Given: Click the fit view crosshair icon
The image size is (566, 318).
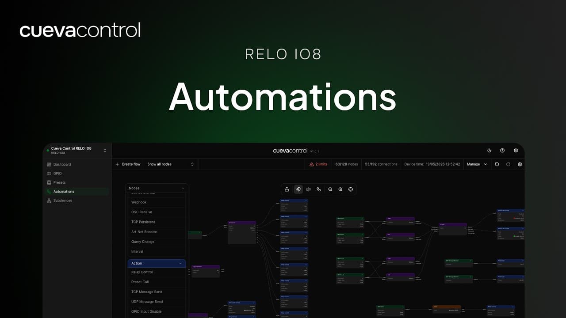Looking at the screenshot, I should 351,189.
